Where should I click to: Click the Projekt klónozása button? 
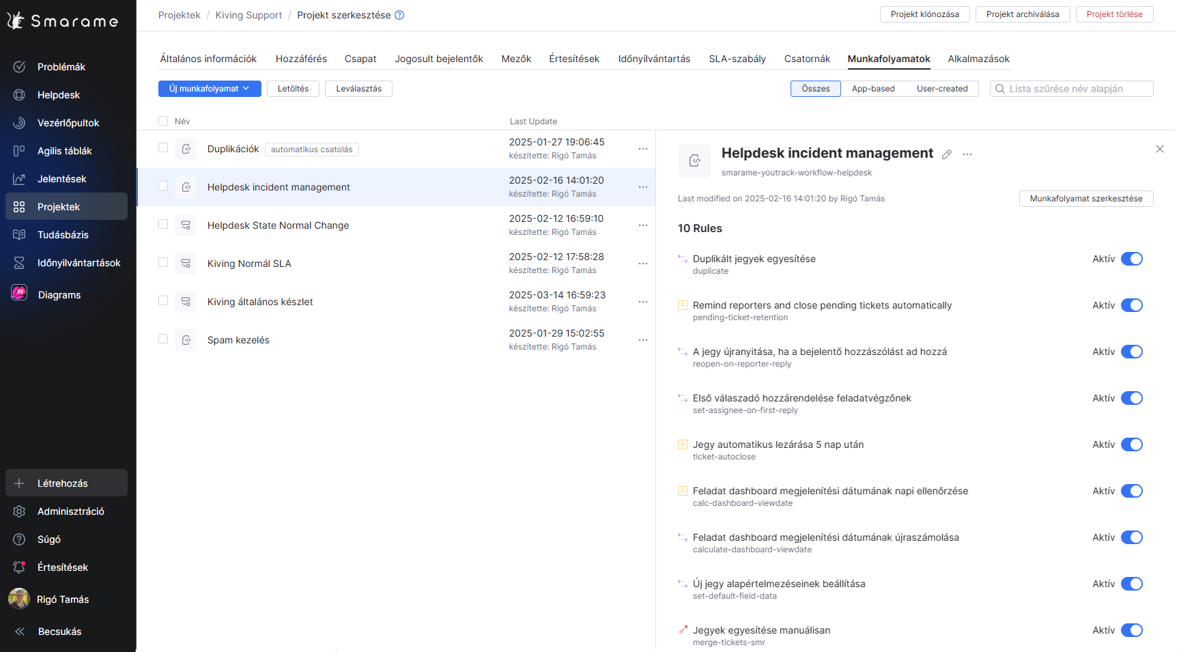click(x=924, y=14)
